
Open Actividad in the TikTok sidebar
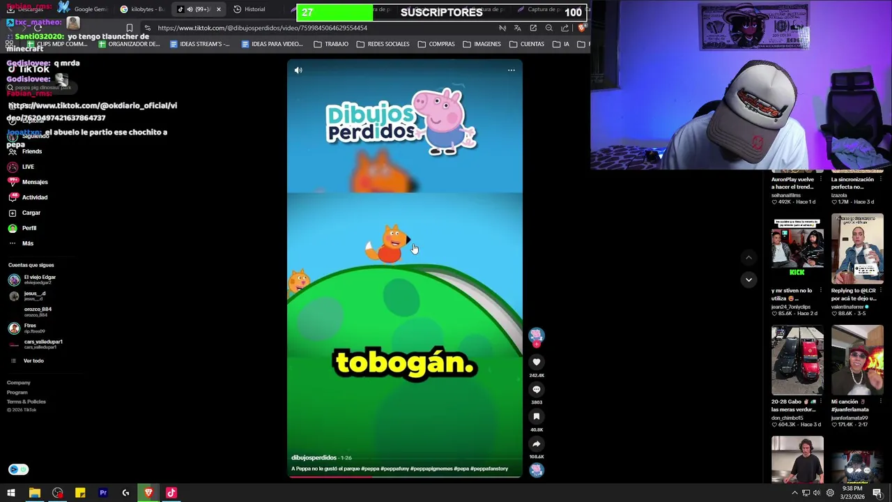click(x=28, y=197)
